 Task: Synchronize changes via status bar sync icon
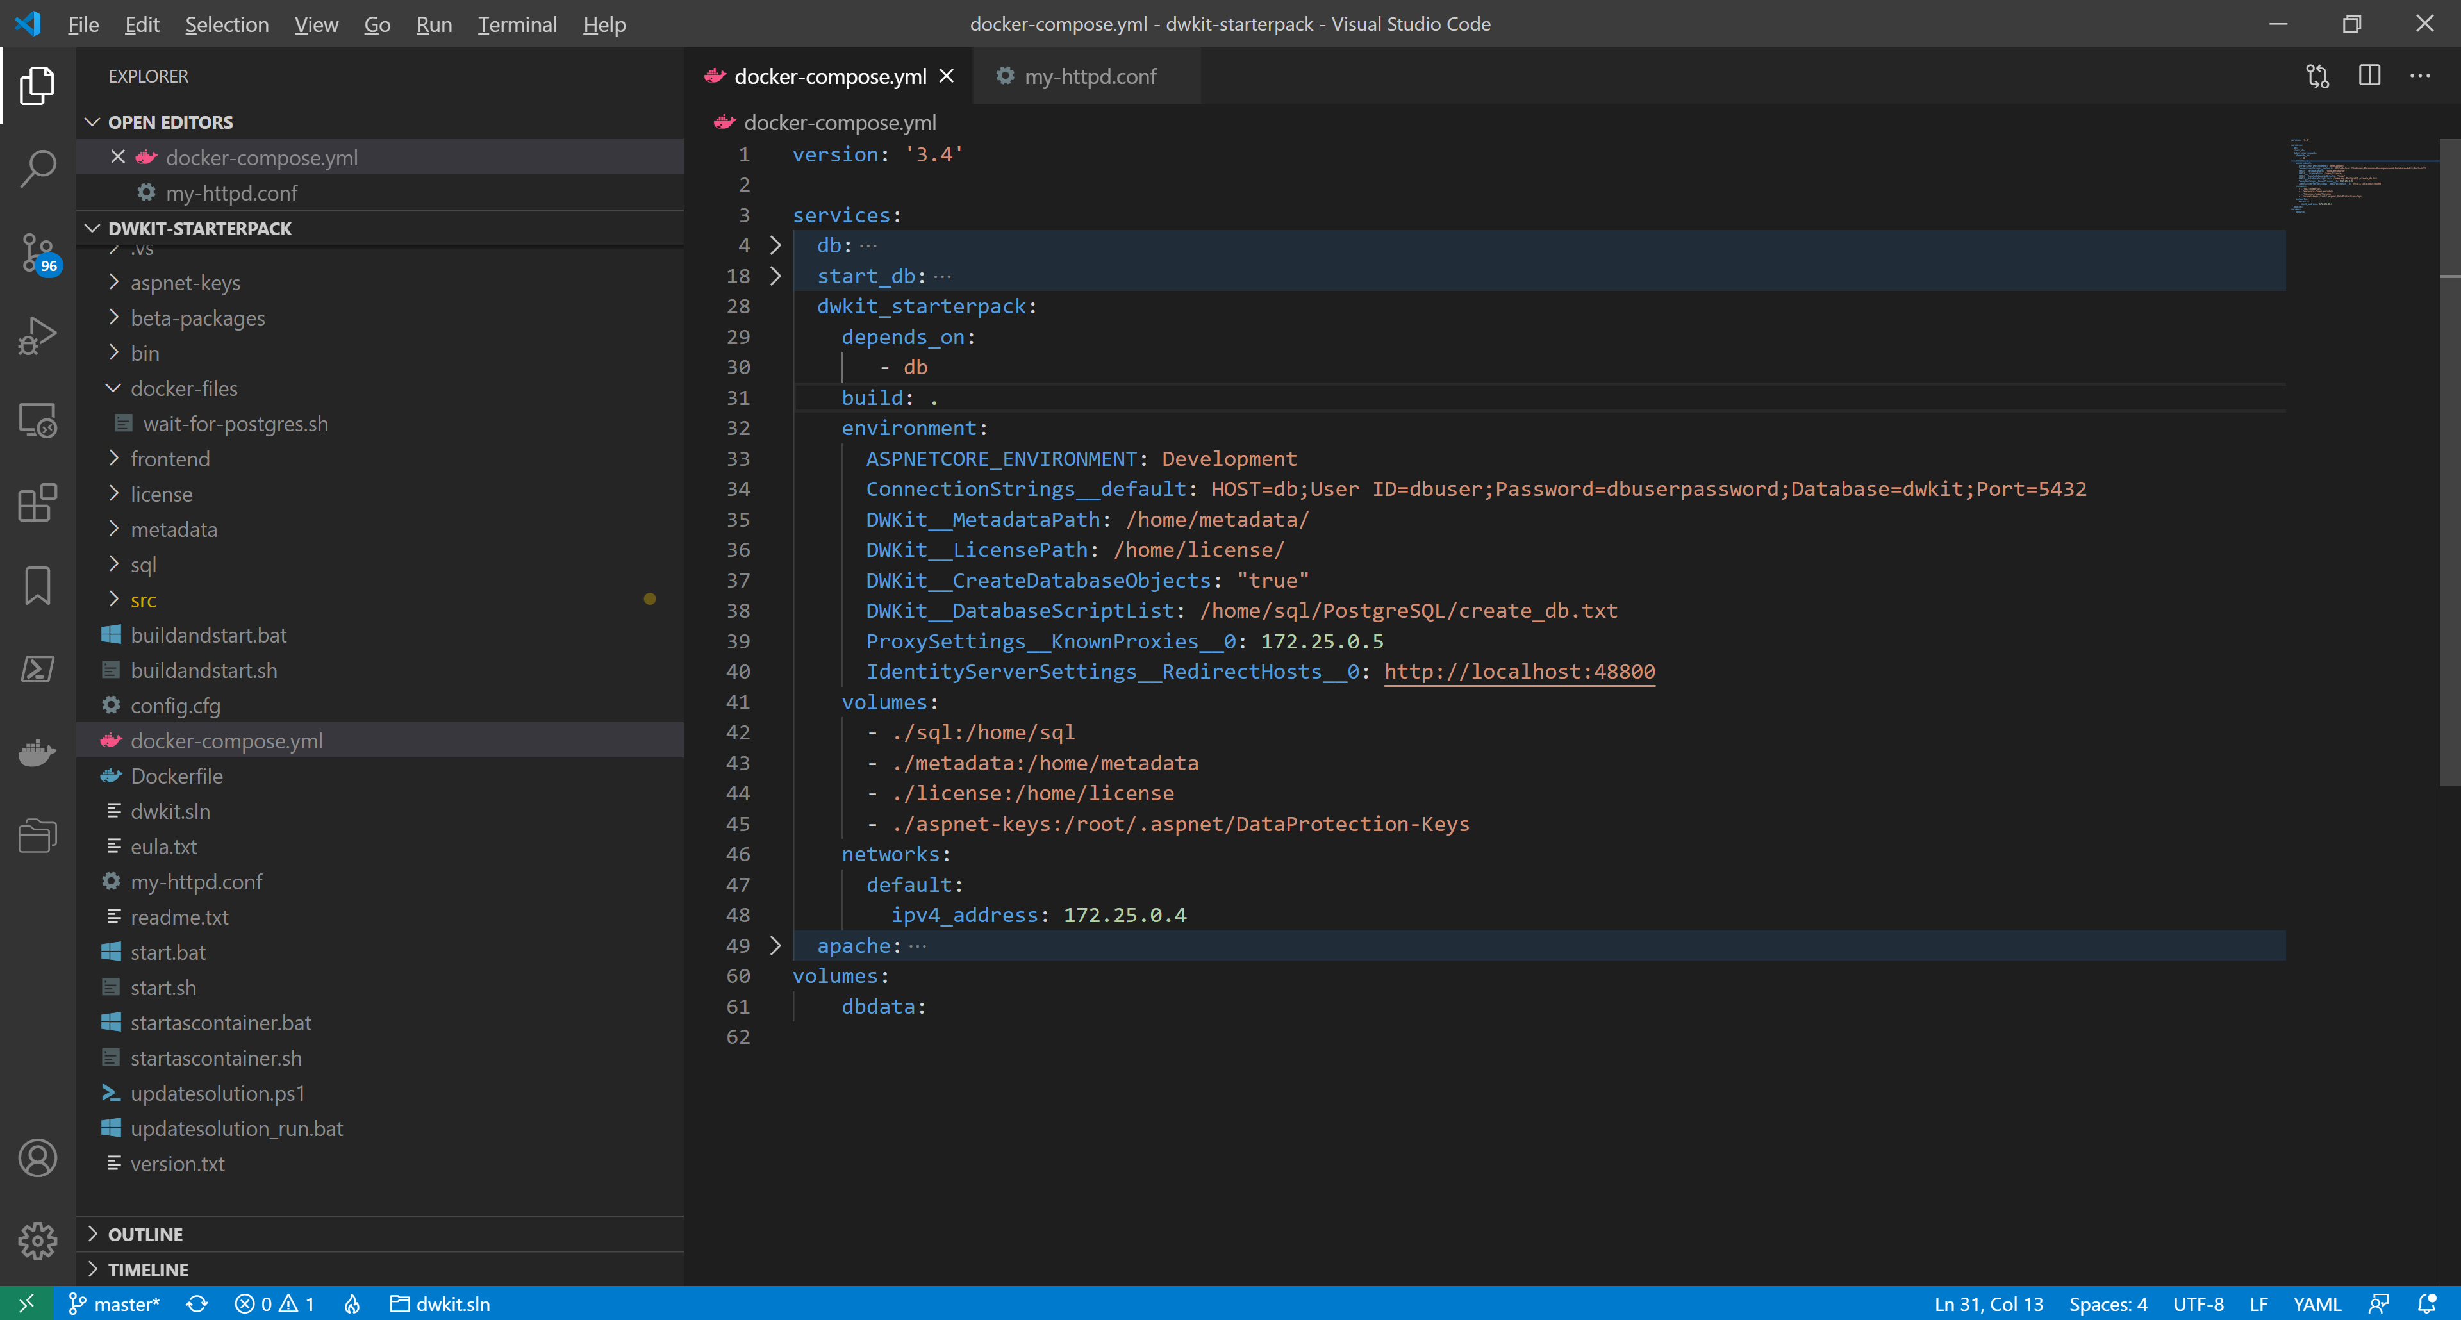point(197,1304)
